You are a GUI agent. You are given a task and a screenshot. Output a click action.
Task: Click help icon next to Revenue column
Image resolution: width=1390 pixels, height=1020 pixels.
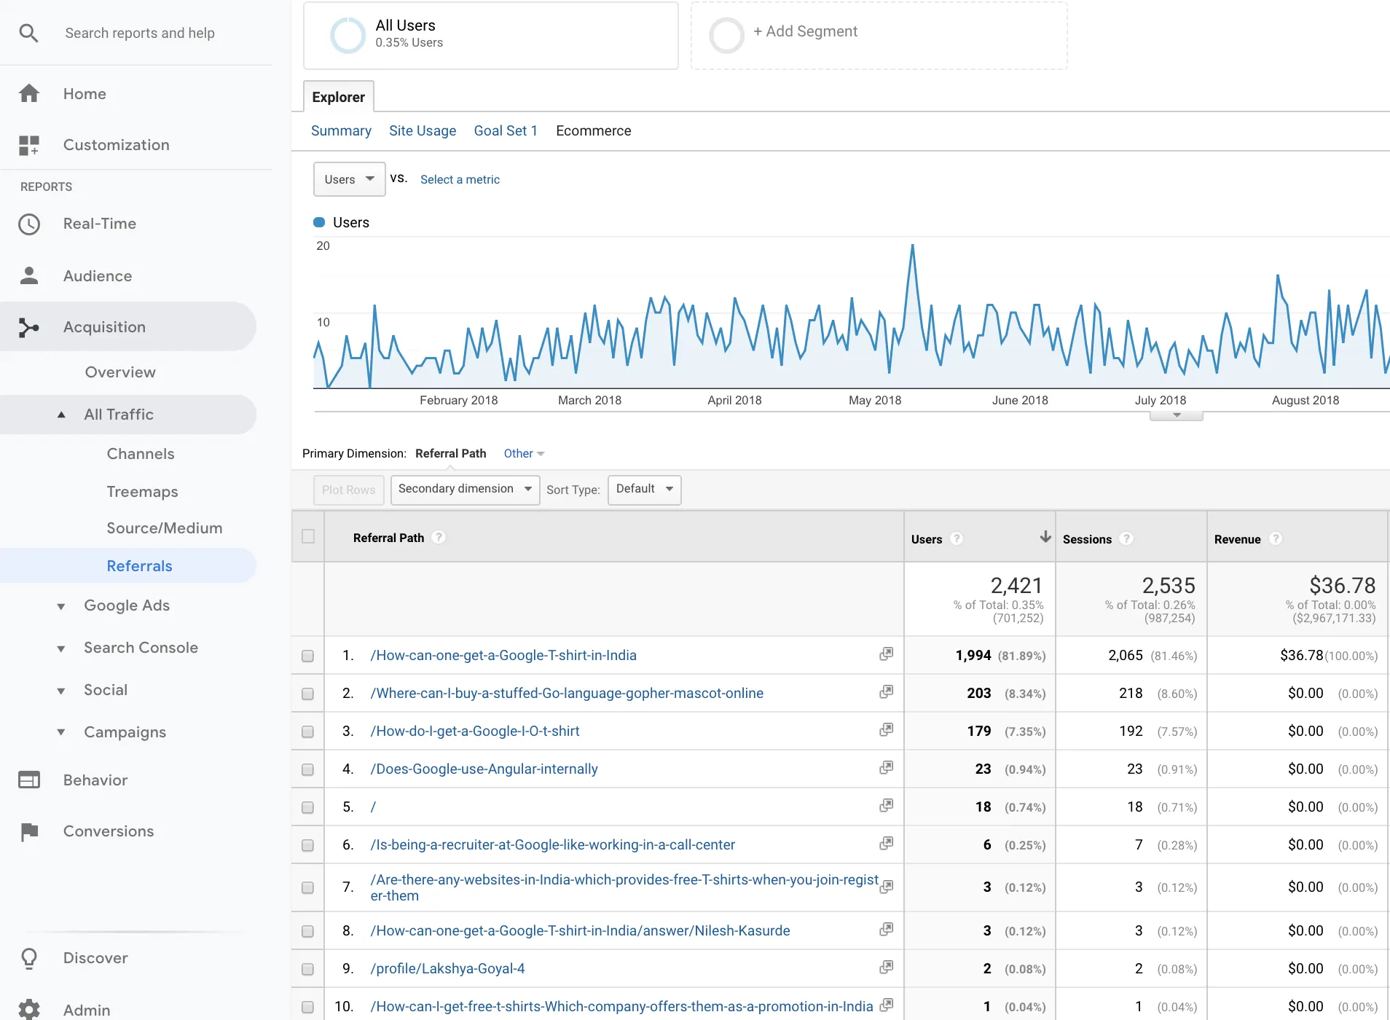coord(1276,538)
